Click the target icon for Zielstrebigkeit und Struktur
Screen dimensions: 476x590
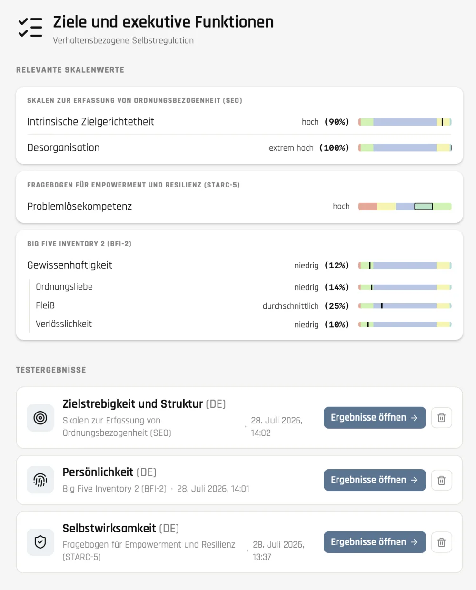[x=40, y=418]
